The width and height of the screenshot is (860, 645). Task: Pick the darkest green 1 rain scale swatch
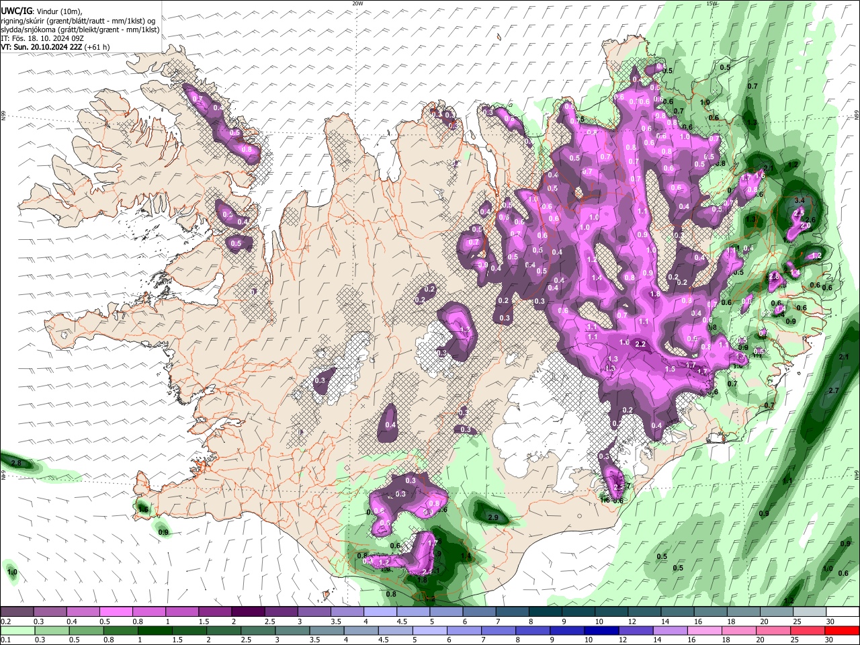click(x=155, y=630)
